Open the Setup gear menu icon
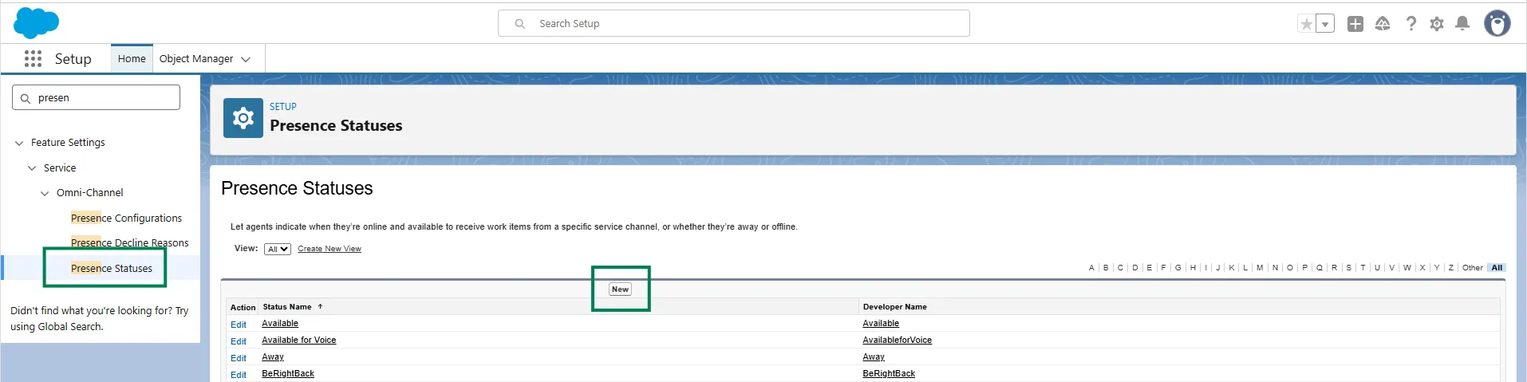This screenshot has width=1527, height=382. [1437, 24]
